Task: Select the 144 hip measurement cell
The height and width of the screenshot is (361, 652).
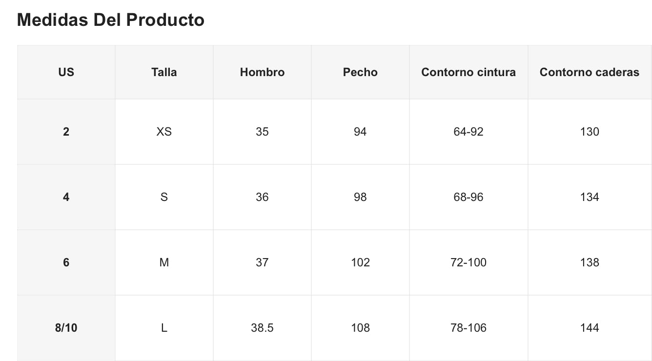Action: tap(590, 328)
